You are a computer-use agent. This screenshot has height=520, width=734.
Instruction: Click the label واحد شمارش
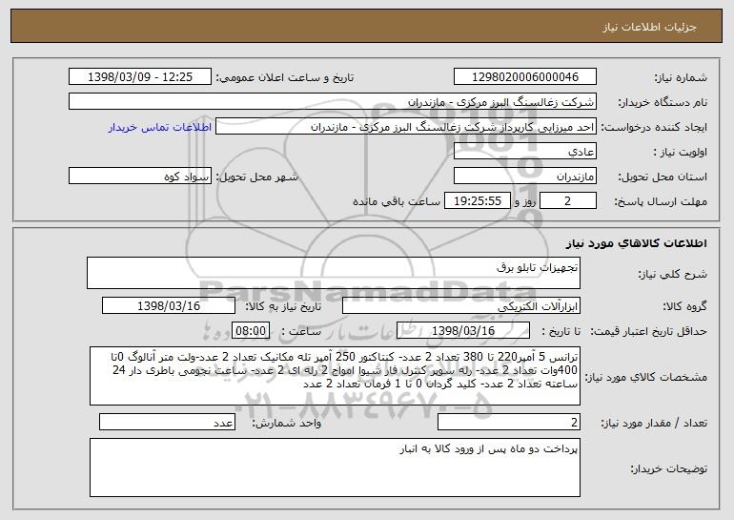pos(287,423)
